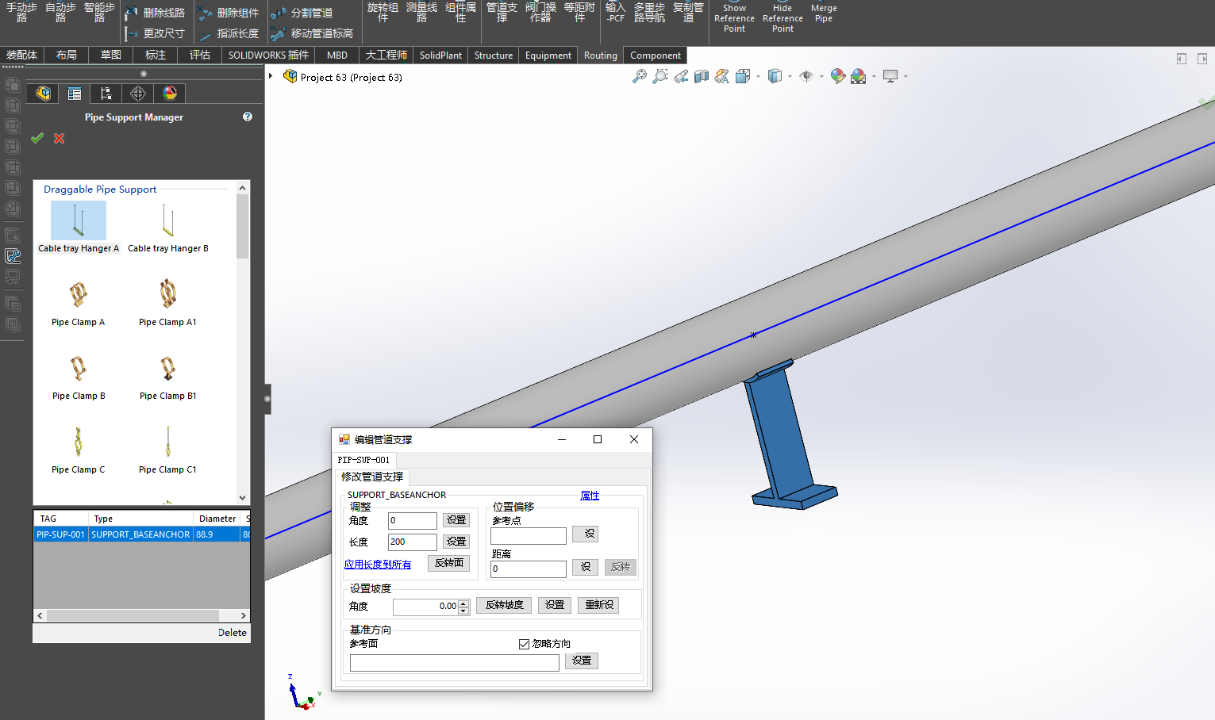This screenshot has width=1215, height=720.
Task: Click Display Style cube icon
Action: [x=775, y=76]
